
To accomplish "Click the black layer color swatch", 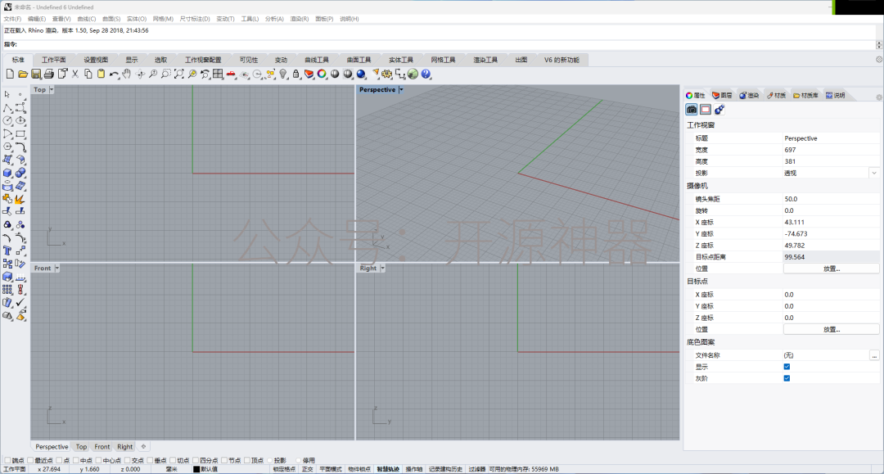I will 196,469.
